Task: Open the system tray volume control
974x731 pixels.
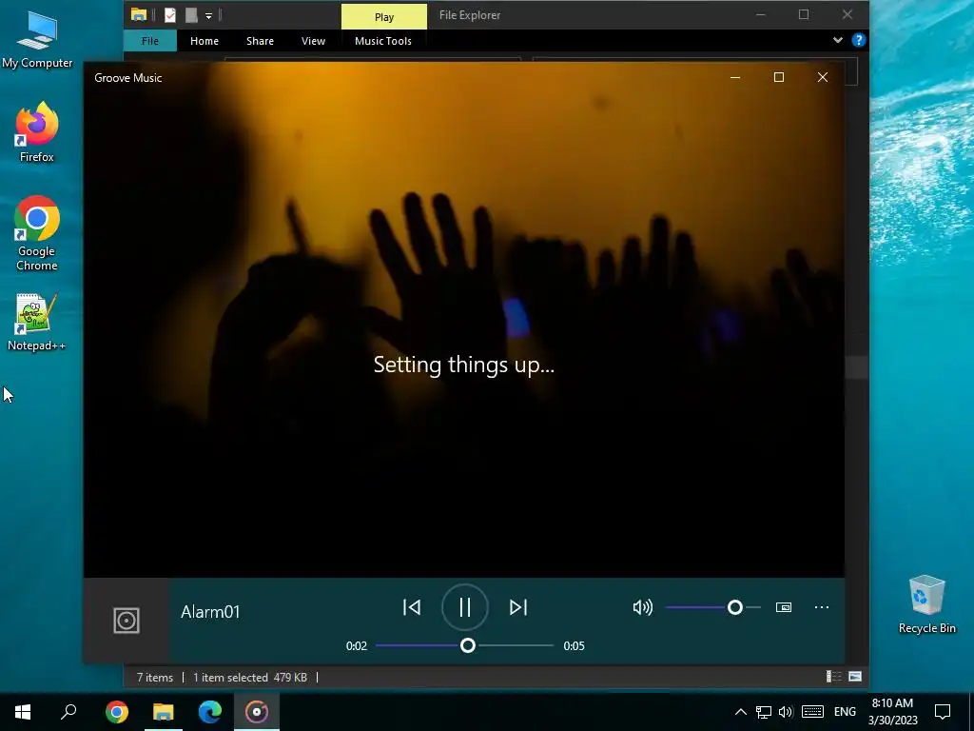Action: pyautogui.click(x=786, y=712)
